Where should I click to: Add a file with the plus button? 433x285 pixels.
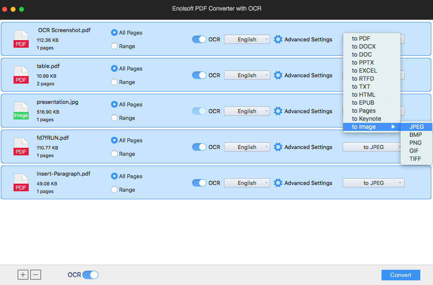pos(23,274)
